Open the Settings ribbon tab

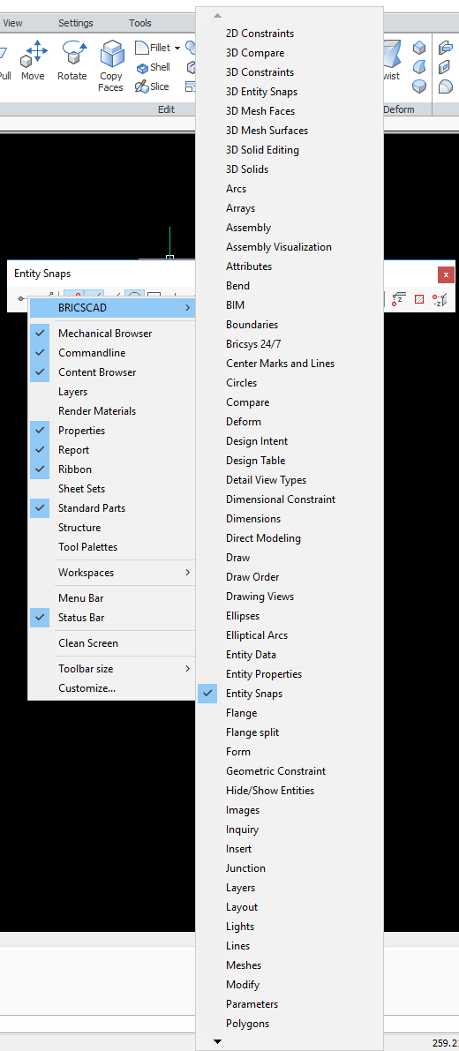pos(76,23)
